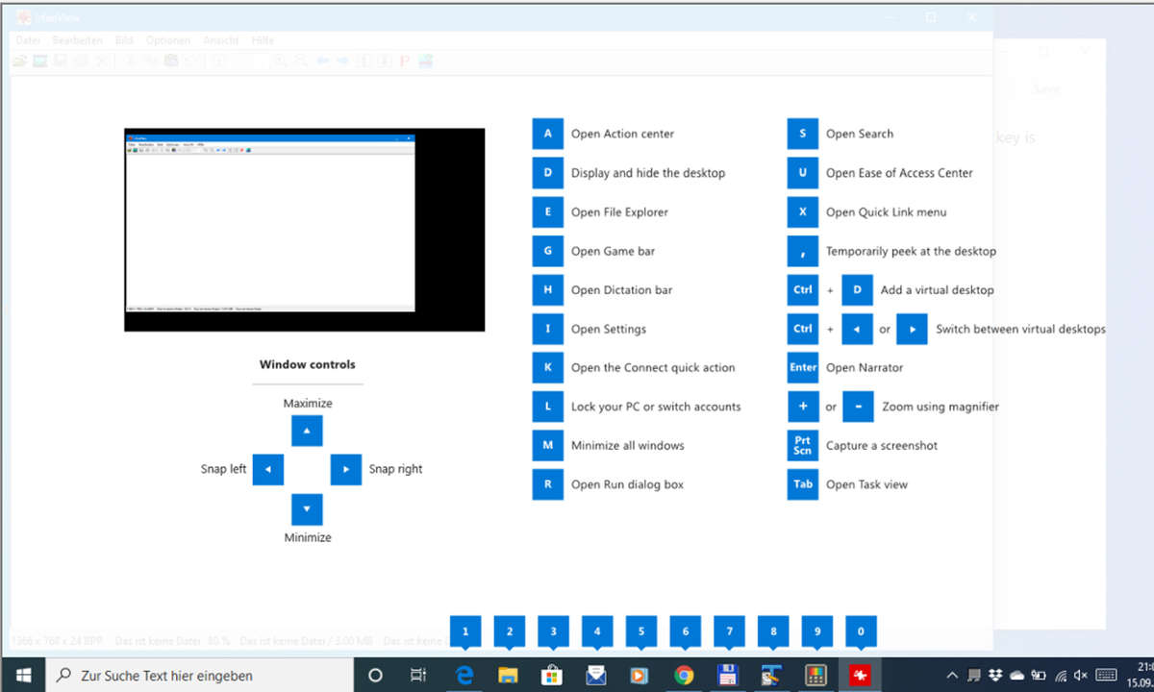Open Task View button on taskbar

coord(418,675)
